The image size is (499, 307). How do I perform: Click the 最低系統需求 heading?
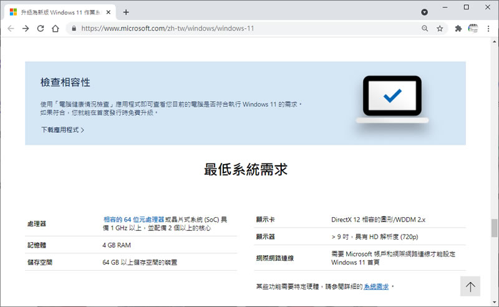coord(245,170)
